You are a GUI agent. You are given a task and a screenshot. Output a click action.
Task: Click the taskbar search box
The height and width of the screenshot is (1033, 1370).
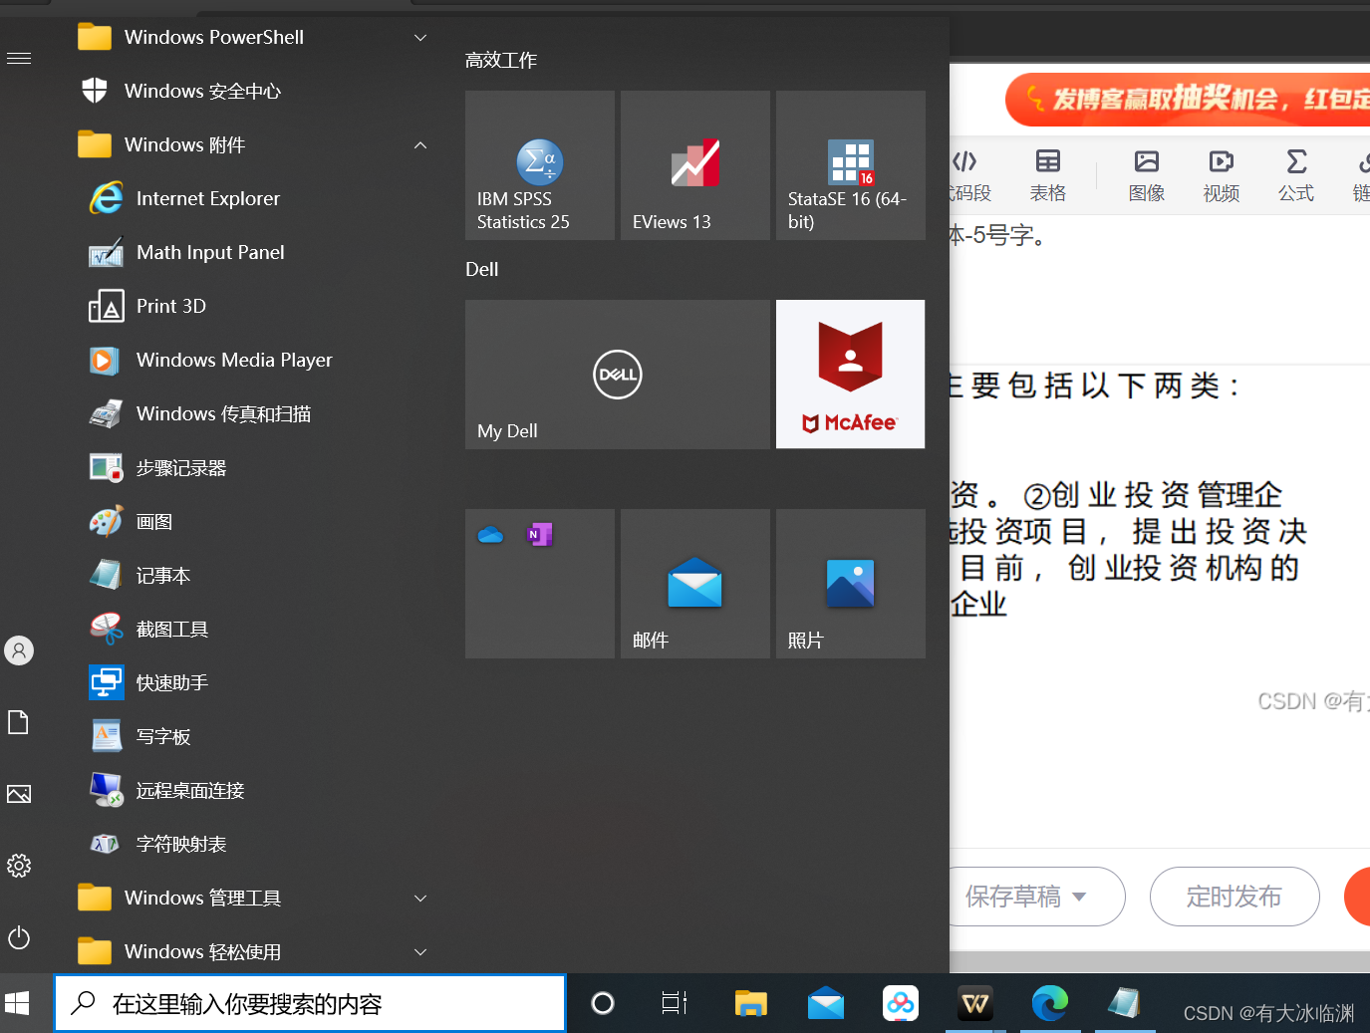[x=310, y=1003]
